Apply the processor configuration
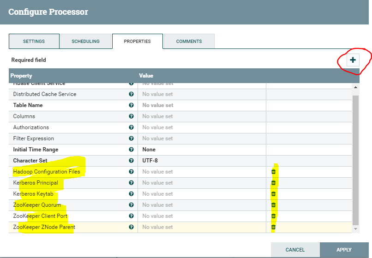 point(344,250)
